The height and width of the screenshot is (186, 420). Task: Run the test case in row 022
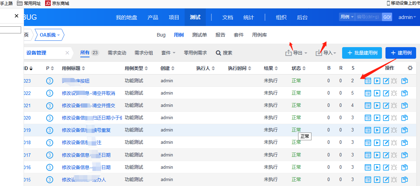point(377,93)
